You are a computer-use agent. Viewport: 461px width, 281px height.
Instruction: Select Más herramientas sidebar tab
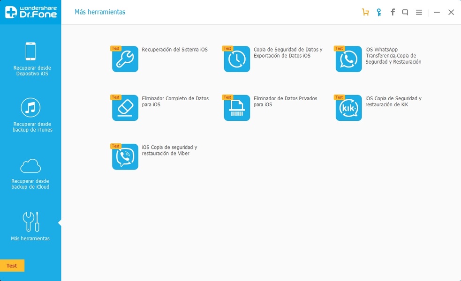point(30,226)
